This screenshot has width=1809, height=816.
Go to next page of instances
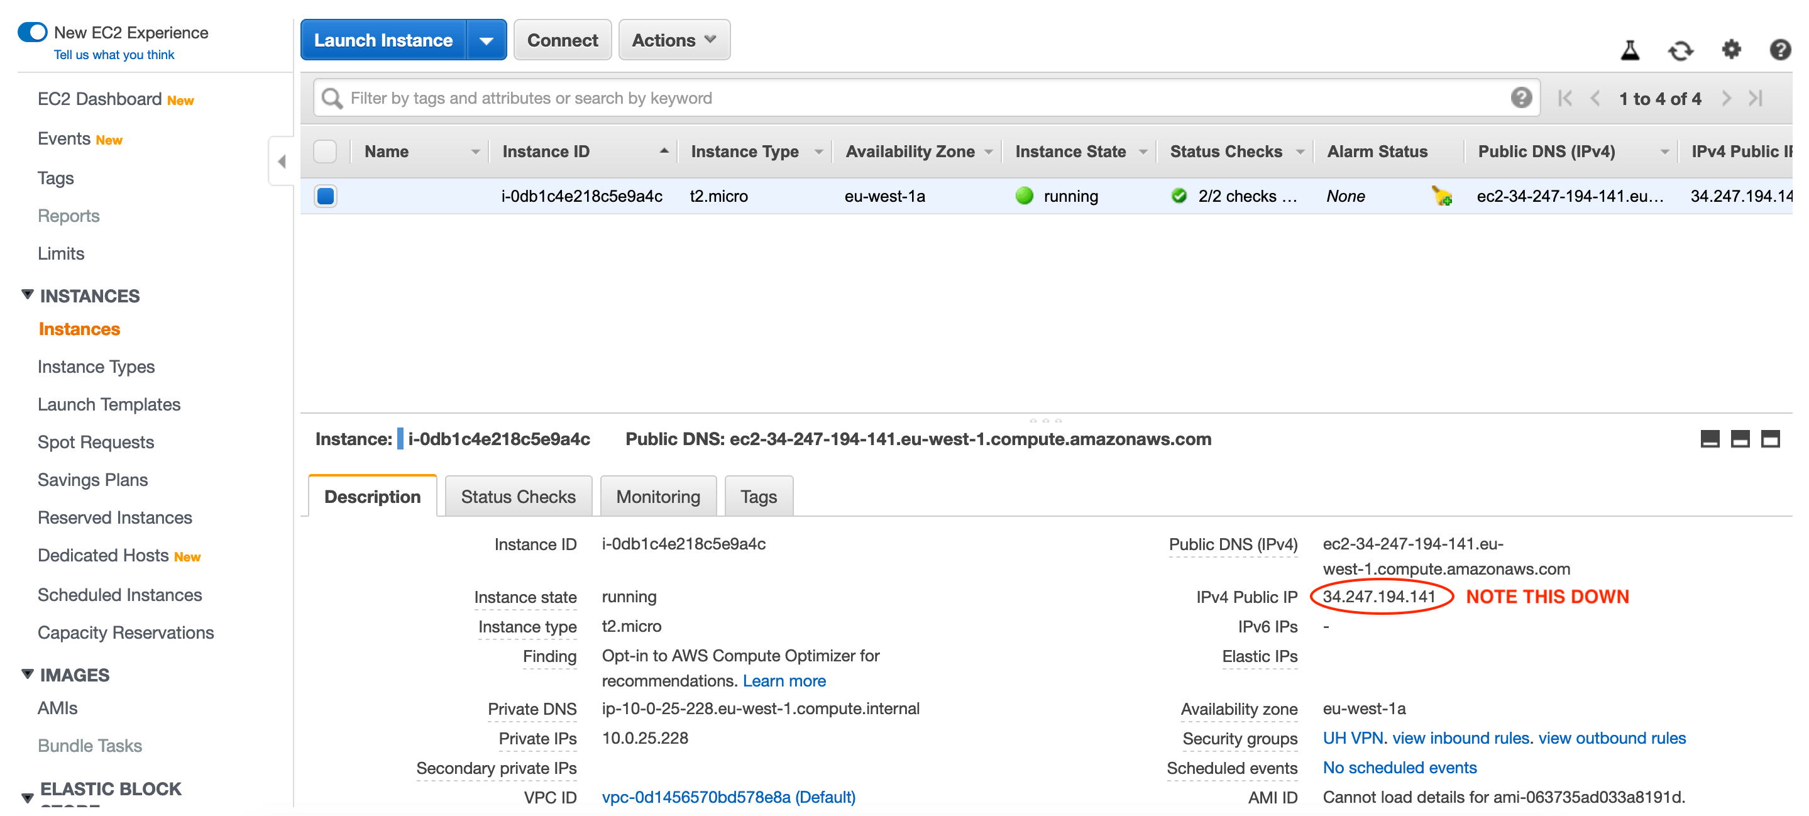coord(1727,98)
